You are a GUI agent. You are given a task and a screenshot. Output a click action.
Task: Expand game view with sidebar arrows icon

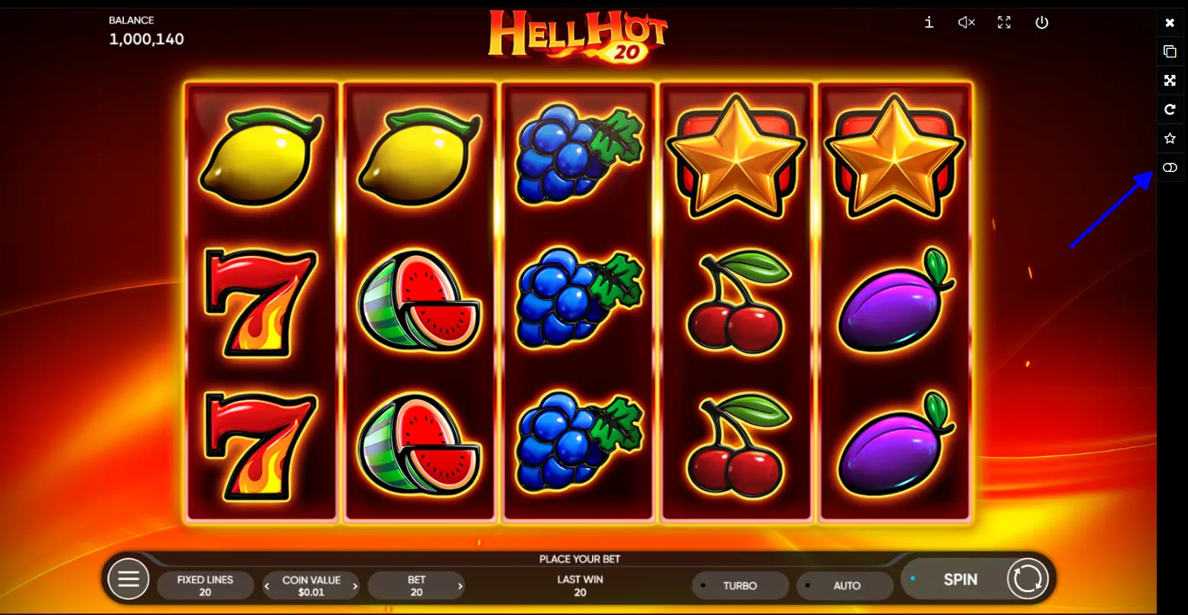coord(1170,80)
